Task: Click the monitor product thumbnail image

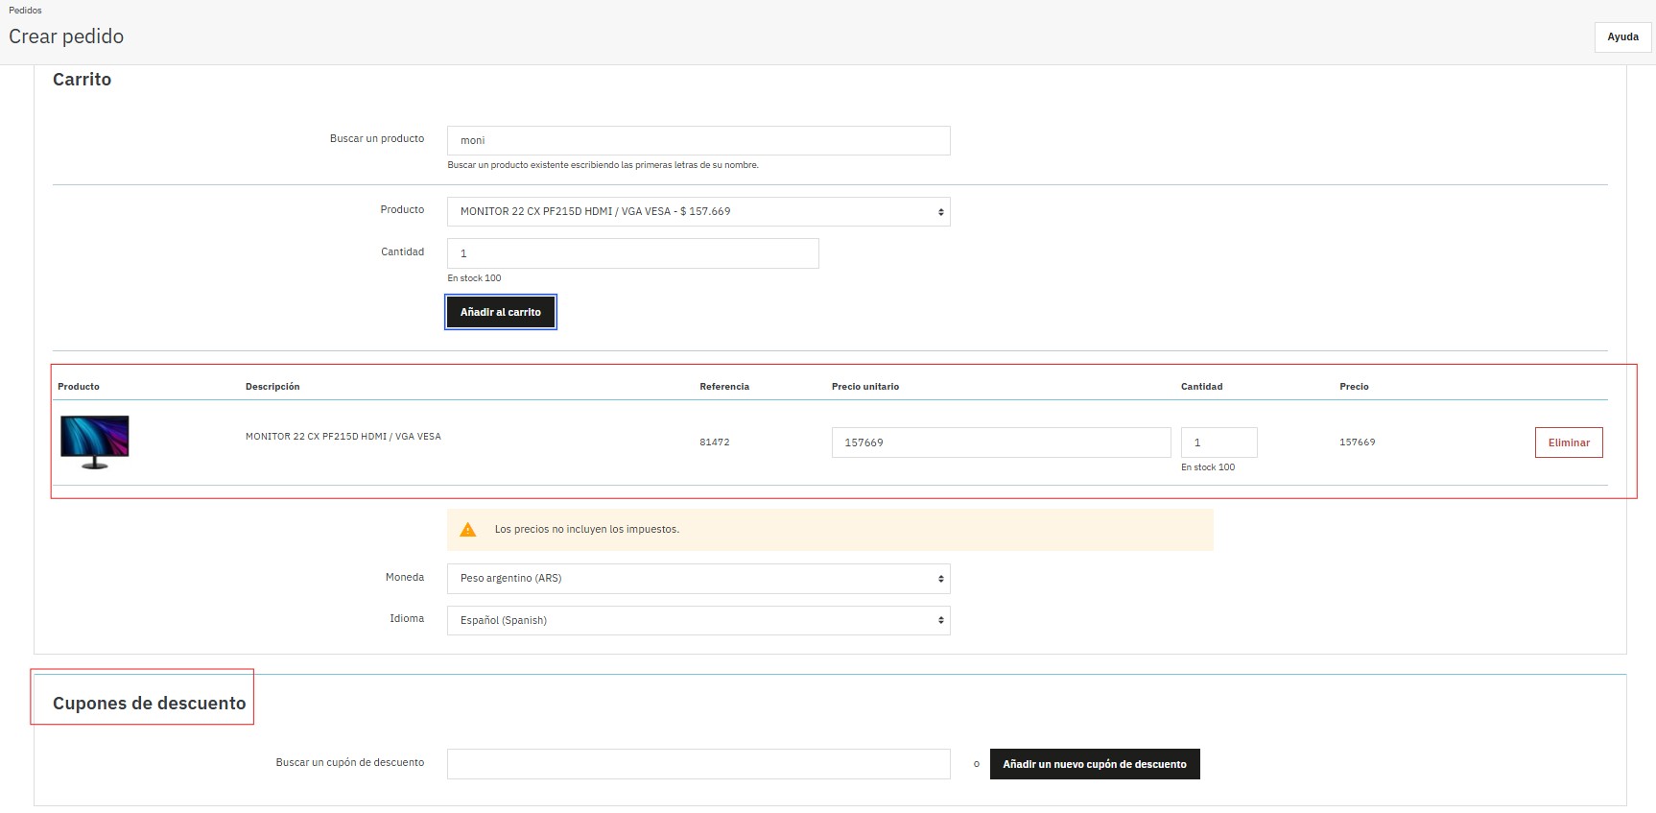Action: 94,442
